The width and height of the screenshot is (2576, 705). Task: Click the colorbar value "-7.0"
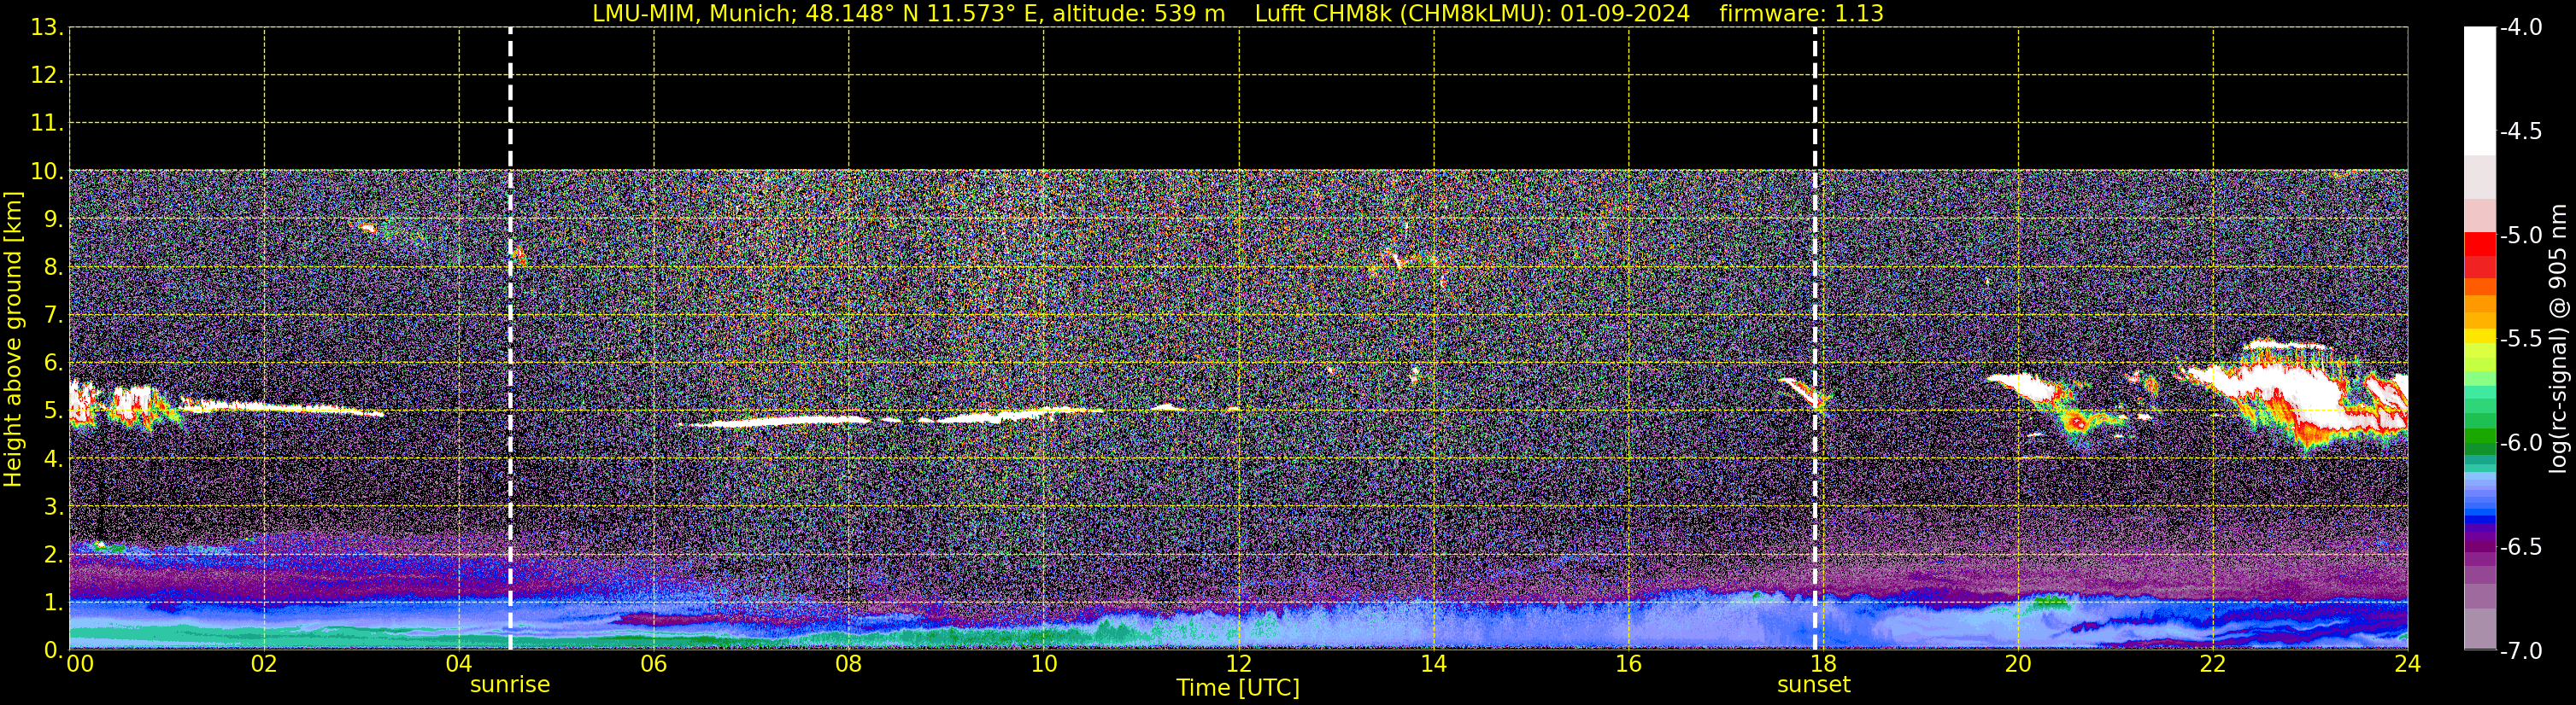coord(2520,651)
